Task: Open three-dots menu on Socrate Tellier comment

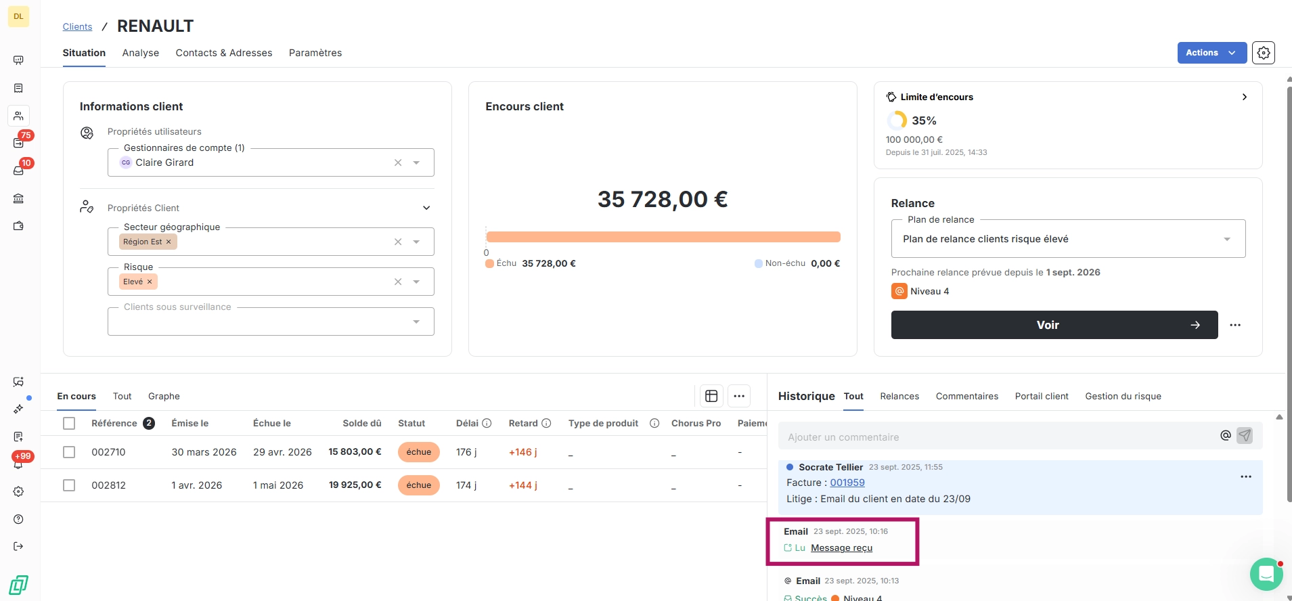Action: pyautogui.click(x=1246, y=477)
